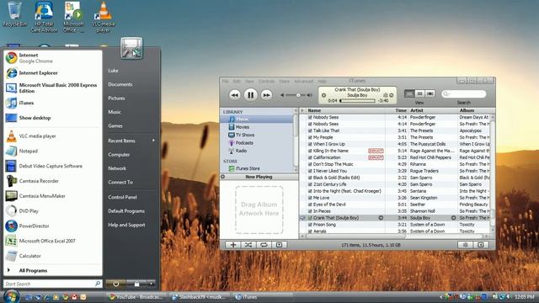
Task: Click the lock button in Start menu
Action: (136, 284)
